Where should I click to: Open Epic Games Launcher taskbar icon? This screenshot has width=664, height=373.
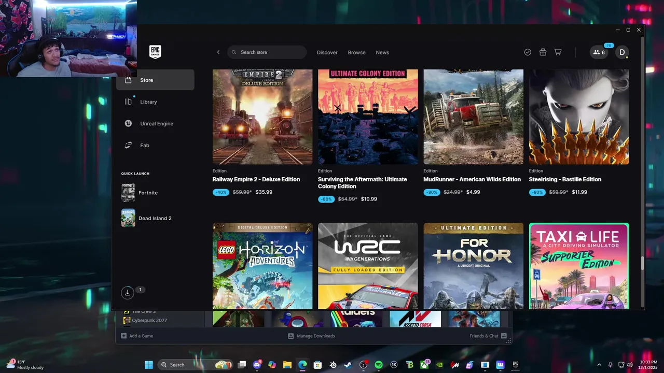[x=516, y=365]
